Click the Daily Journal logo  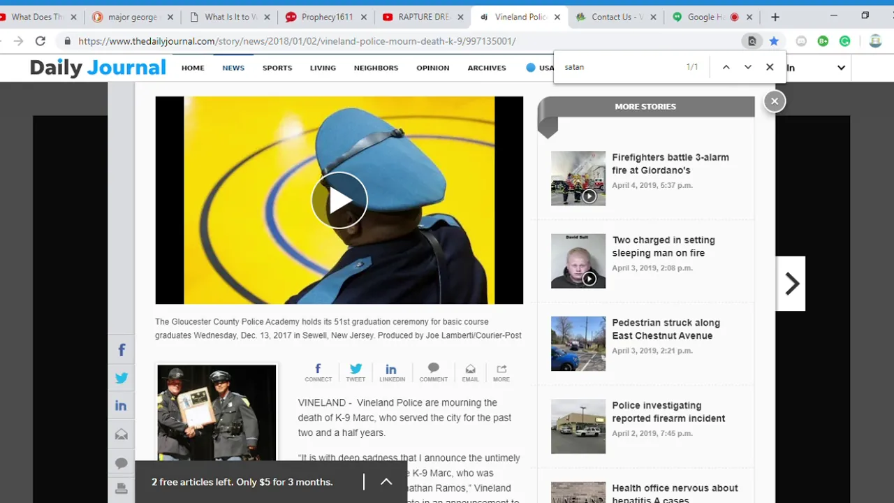[98, 68]
